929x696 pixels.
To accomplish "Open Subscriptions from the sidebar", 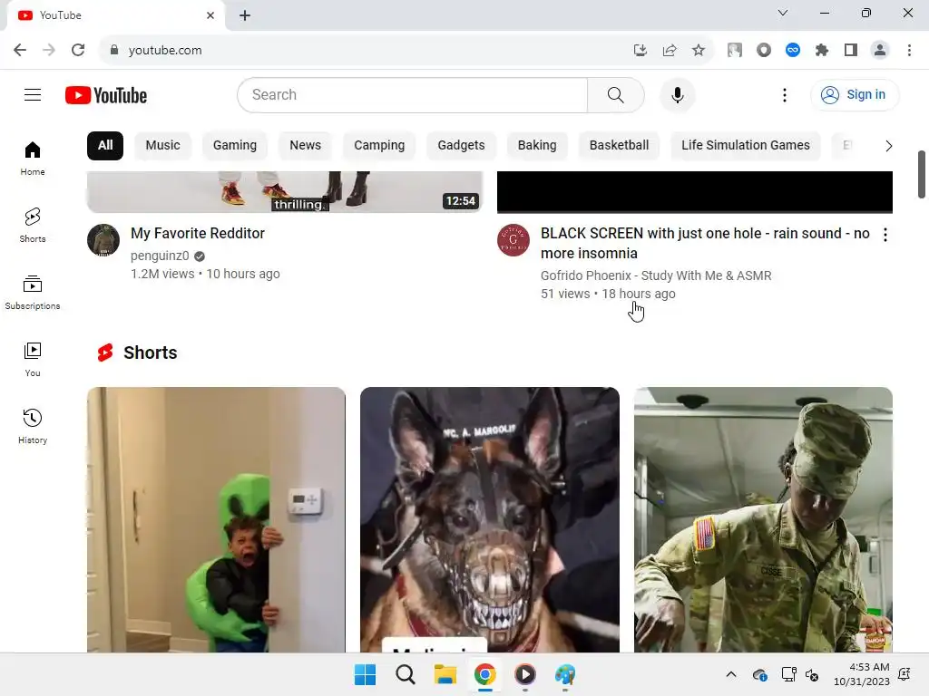I will pyautogui.click(x=33, y=293).
